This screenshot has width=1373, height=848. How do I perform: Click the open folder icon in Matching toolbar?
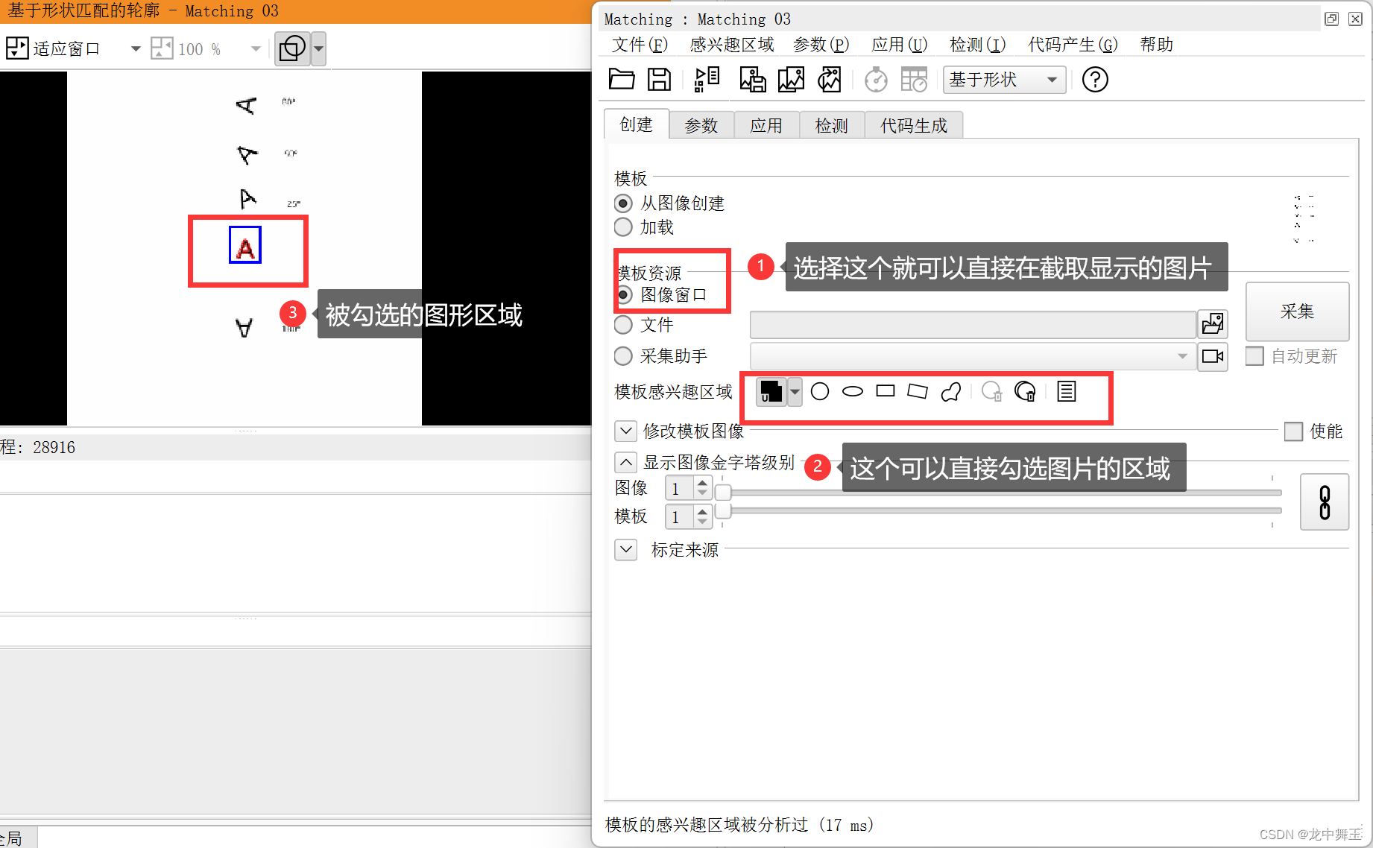[622, 79]
